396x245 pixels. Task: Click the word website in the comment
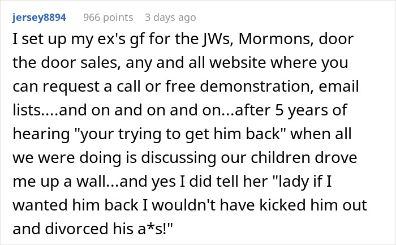tap(238, 62)
